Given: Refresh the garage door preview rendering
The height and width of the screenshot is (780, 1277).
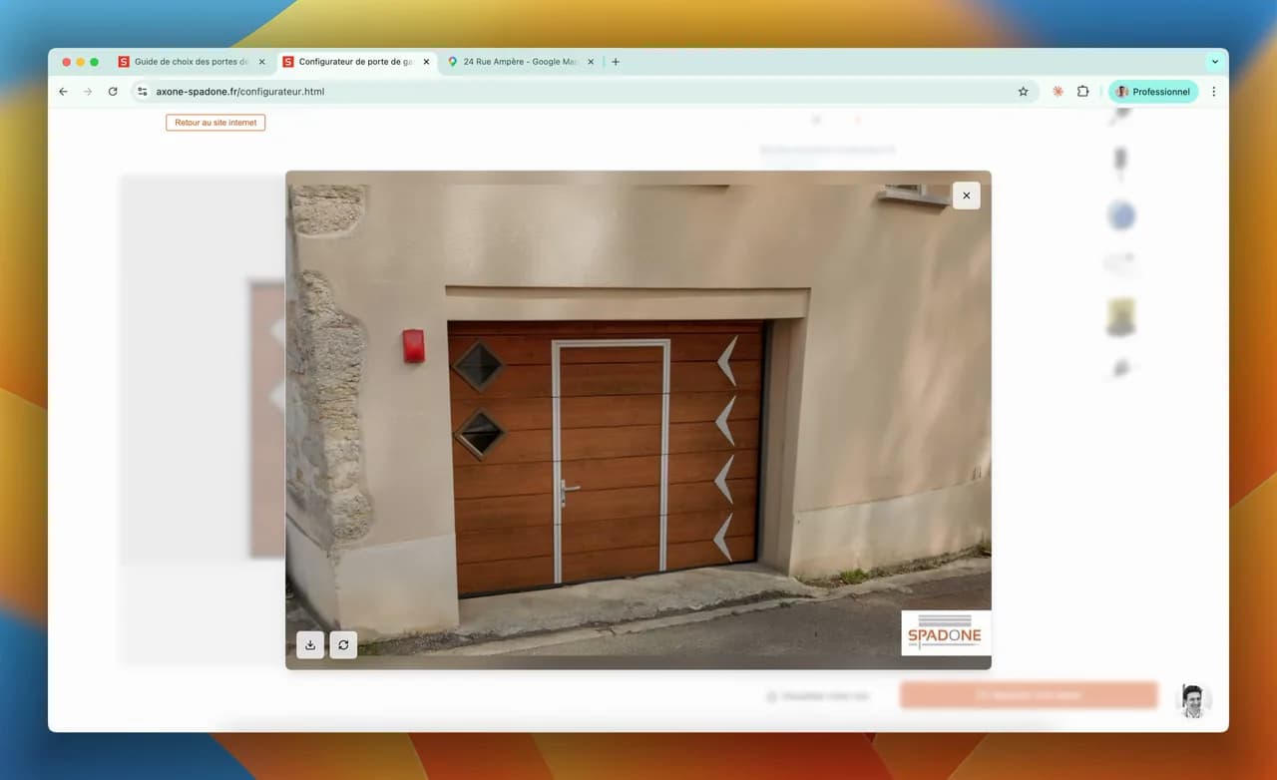Looking at the screenshot, I should pos(343,645).
